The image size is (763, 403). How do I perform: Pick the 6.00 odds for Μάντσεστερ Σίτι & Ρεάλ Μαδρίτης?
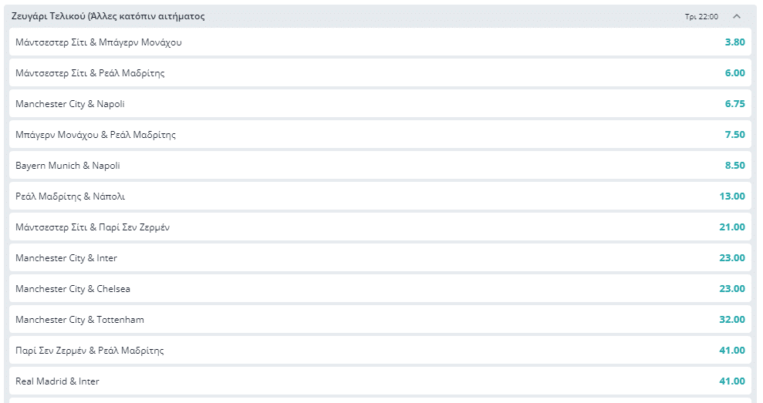pyautogui.click(x=734, y=73)
